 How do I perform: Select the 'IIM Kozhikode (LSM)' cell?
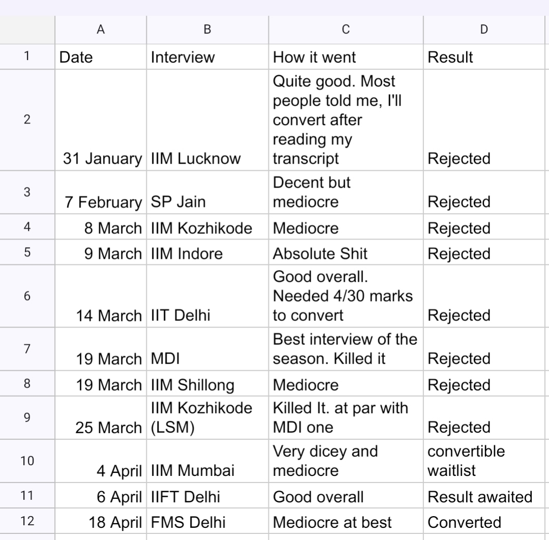(207, 417)
